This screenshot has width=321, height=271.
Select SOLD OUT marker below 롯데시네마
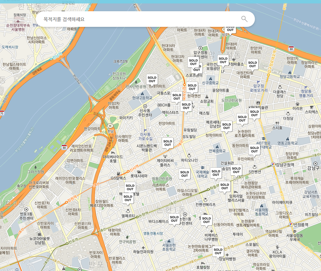tap(130, 187)
